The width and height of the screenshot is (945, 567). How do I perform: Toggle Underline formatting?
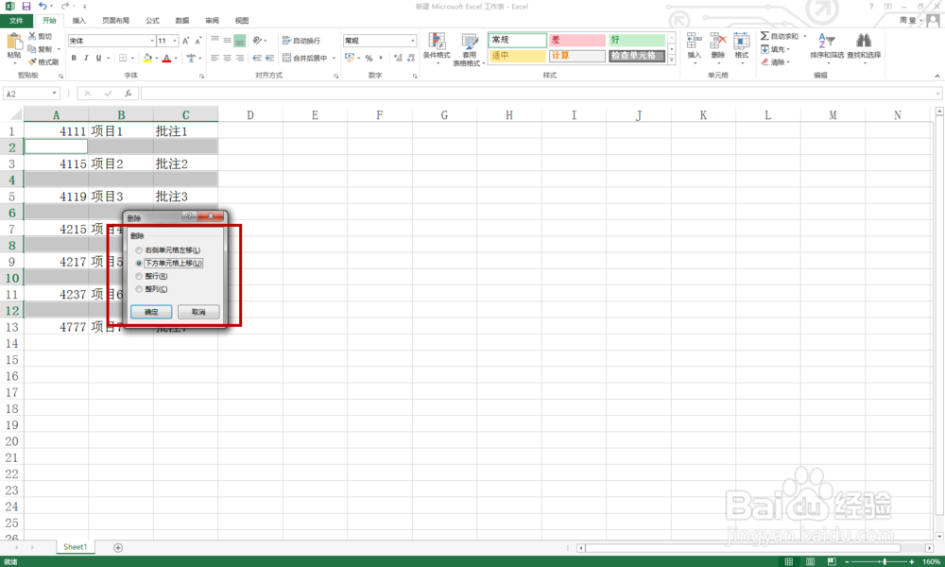click(x=98, y=58)
